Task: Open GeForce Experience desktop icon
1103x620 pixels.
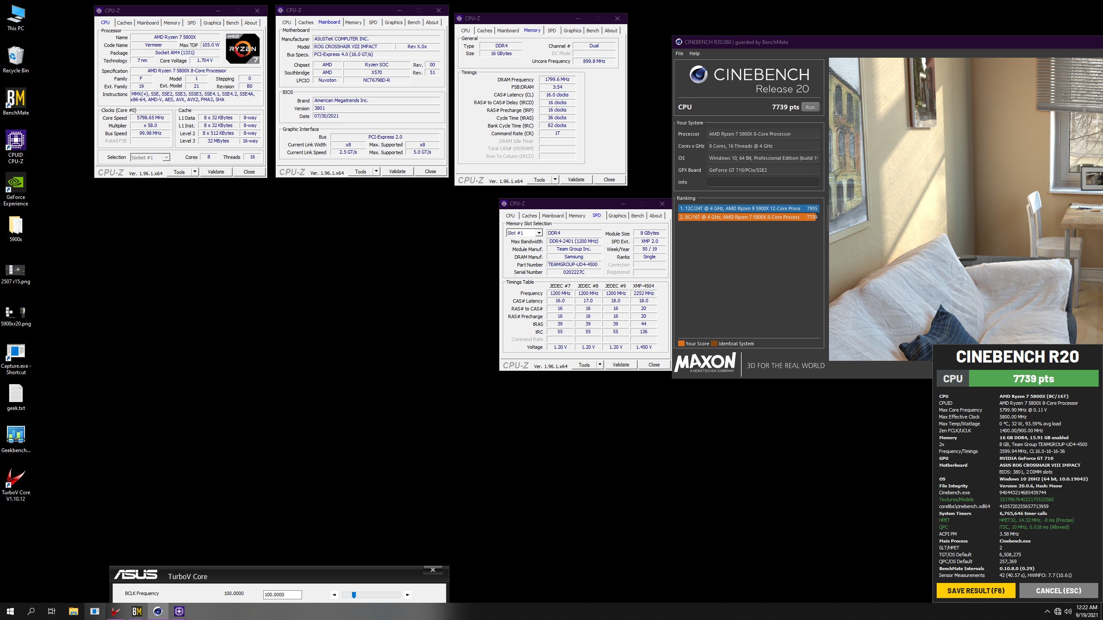Action: (x=16, y=189)
